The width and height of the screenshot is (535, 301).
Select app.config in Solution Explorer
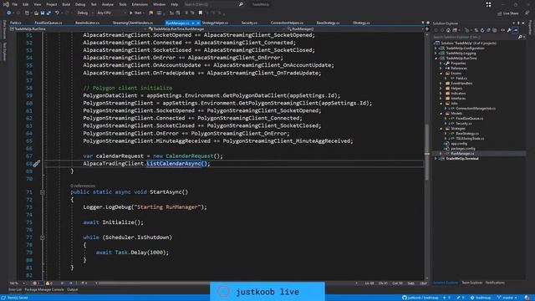click(x=459, y=144)
